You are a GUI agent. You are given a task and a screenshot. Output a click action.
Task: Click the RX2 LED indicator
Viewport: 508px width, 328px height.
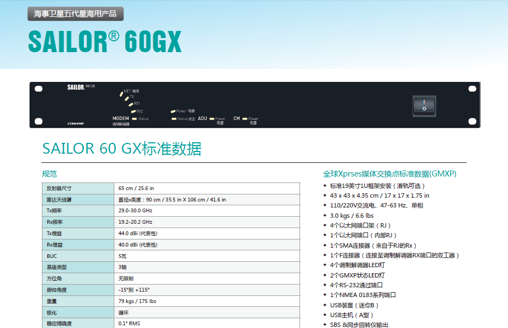133,111
